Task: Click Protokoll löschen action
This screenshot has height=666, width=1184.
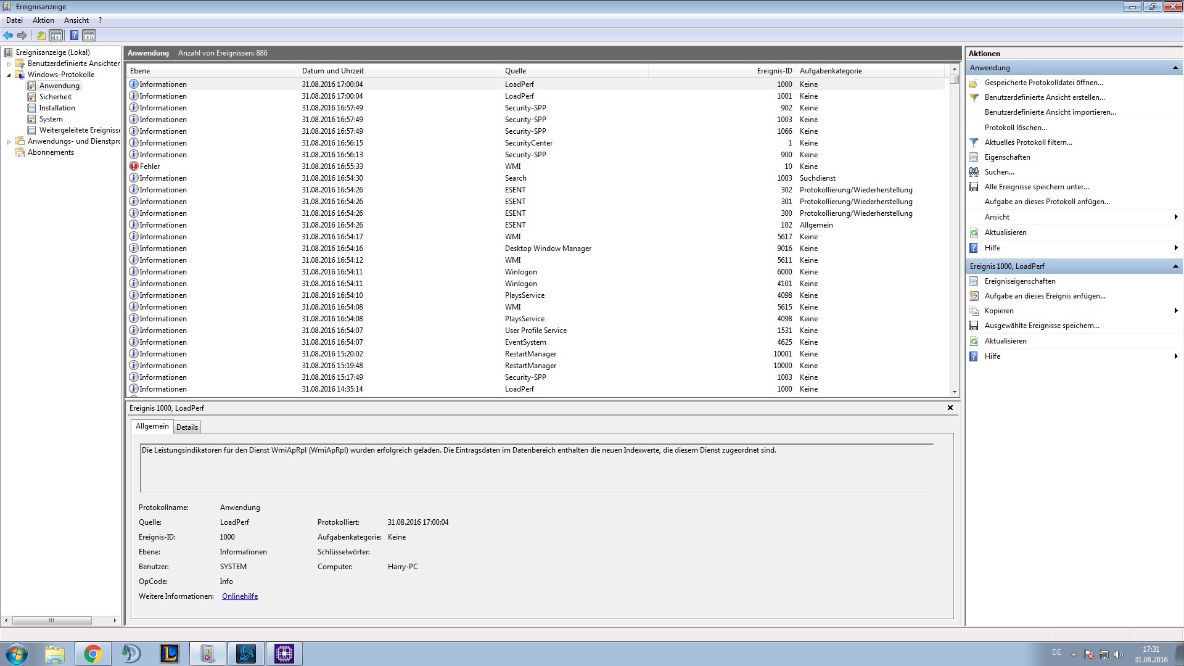Action: tap(1015, 128)
